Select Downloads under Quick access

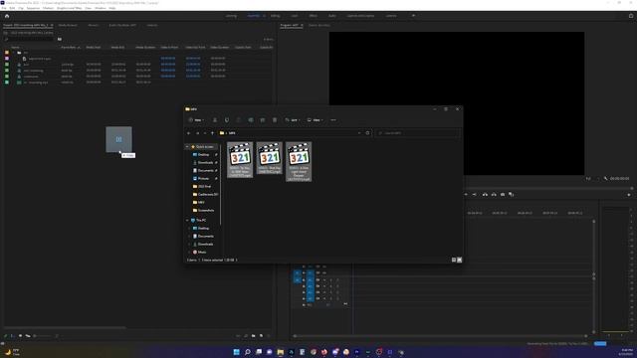coord(205,162)
